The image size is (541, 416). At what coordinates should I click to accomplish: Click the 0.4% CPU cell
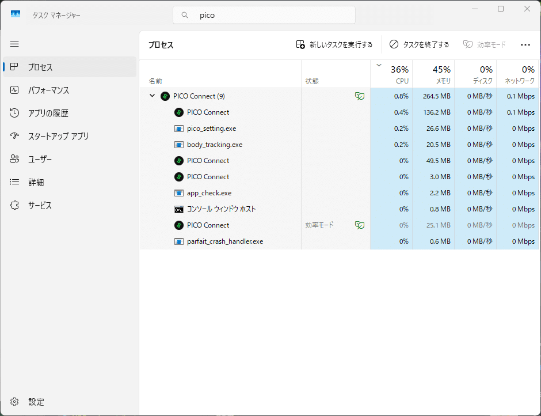(x=391, y=112)
